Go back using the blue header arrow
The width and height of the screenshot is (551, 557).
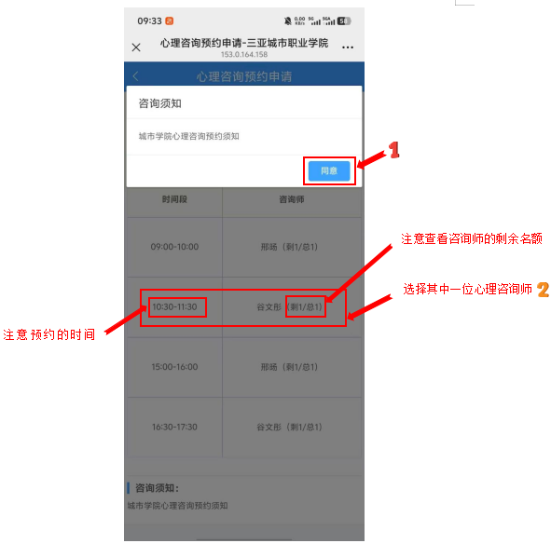pos(135,76)
